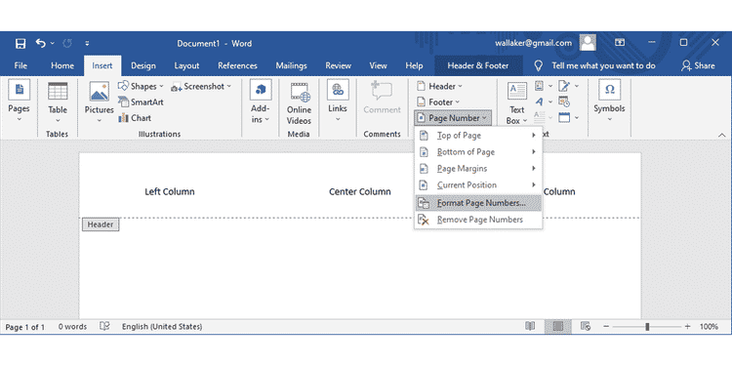Click English (United States) language indicator

click(x=162, y=327)
